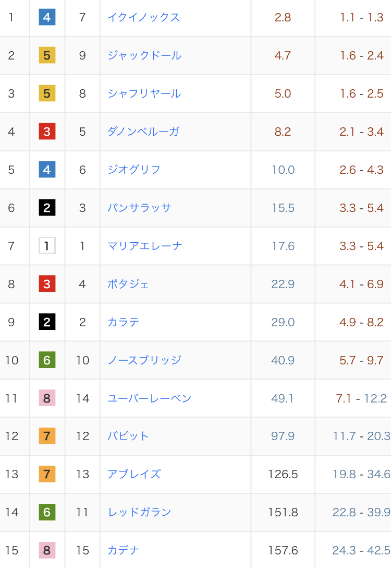Open the イクイノックス horse link
Screen dimensions: 391x568
coord(143,17)
